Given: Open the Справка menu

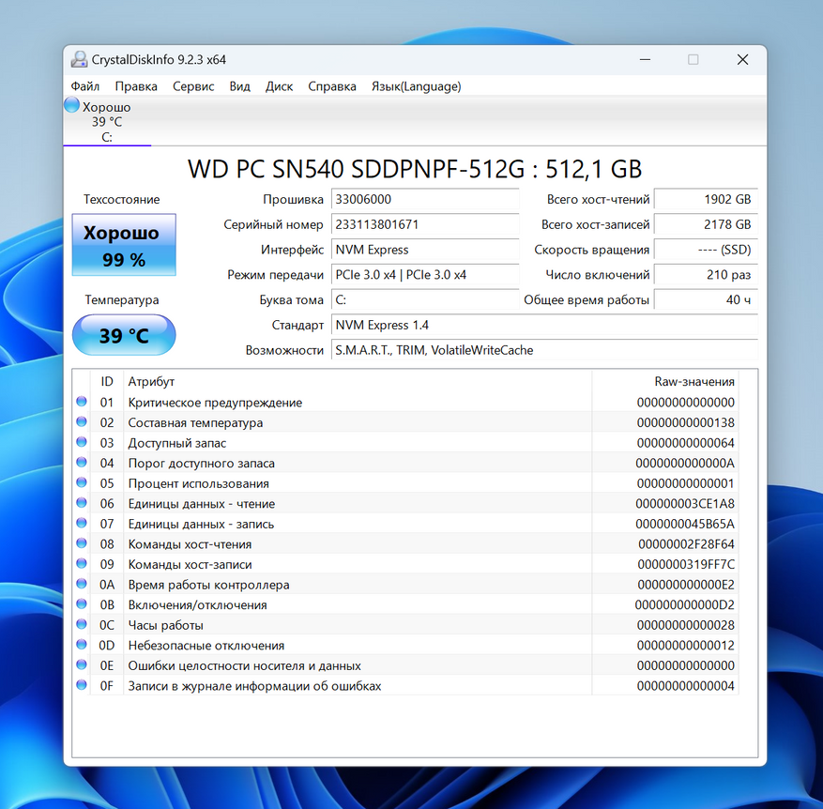Looking at the screenshot, I should [331, 86].
